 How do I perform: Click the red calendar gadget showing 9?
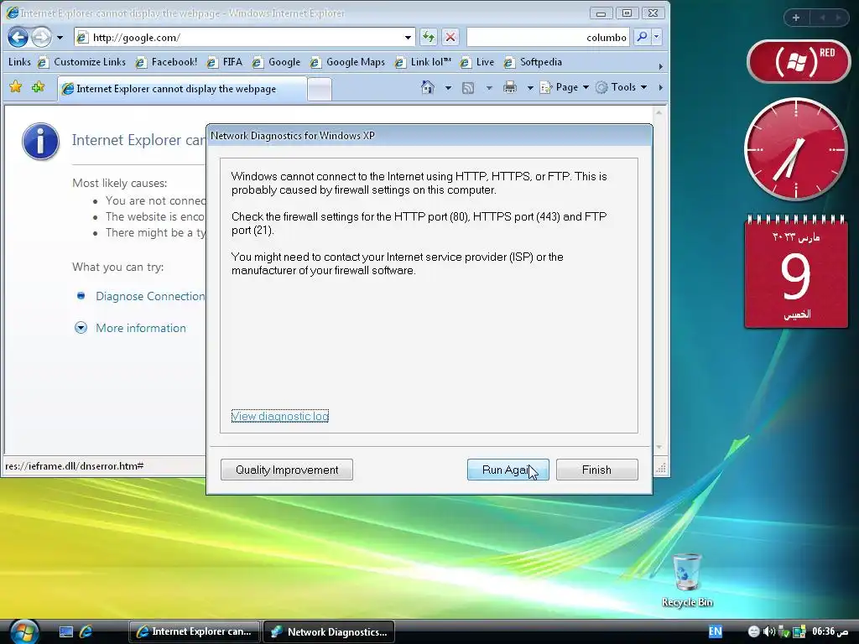coord(796,273)
